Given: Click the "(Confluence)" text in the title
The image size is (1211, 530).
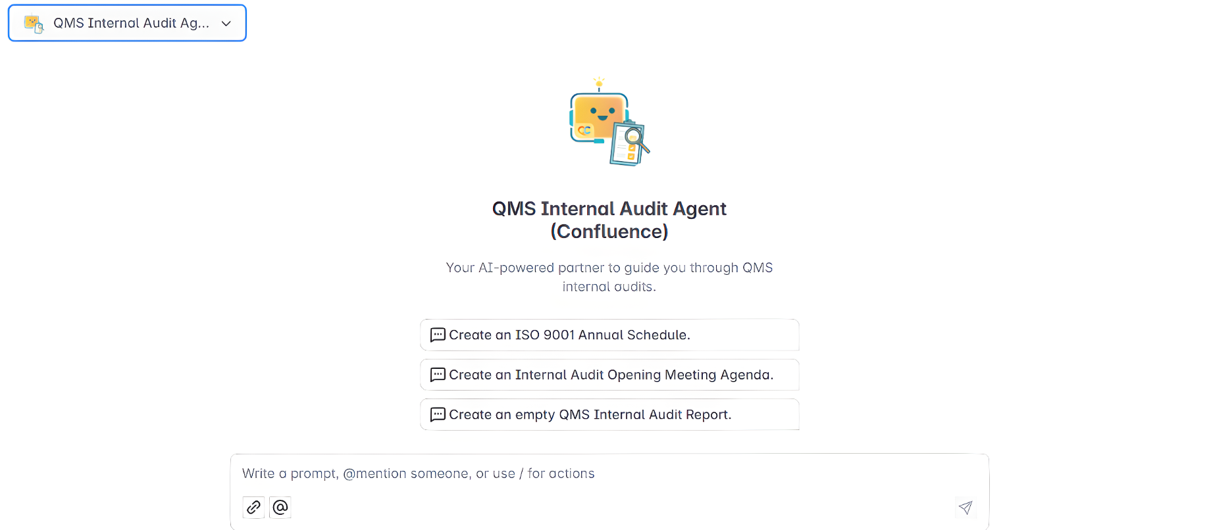Looking at the screenshot, I should tap(609, 231).
